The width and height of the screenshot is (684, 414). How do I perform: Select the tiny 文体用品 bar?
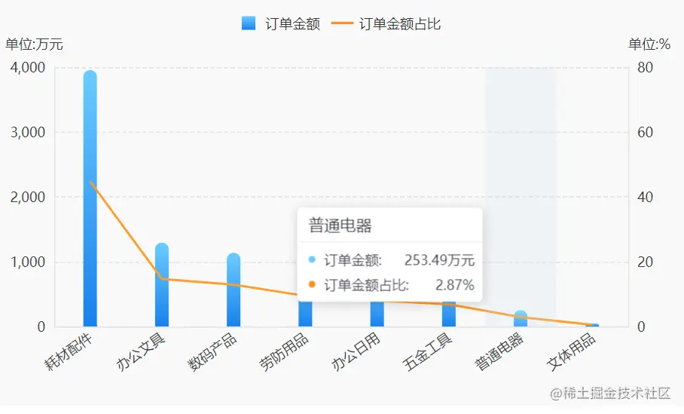tap(592, 325)
